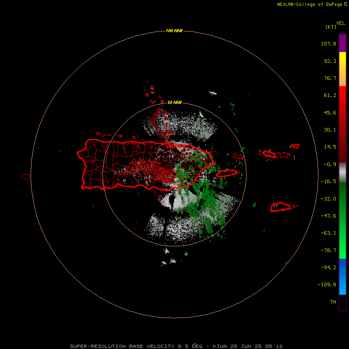Select the -78.7 scale value

328,251
